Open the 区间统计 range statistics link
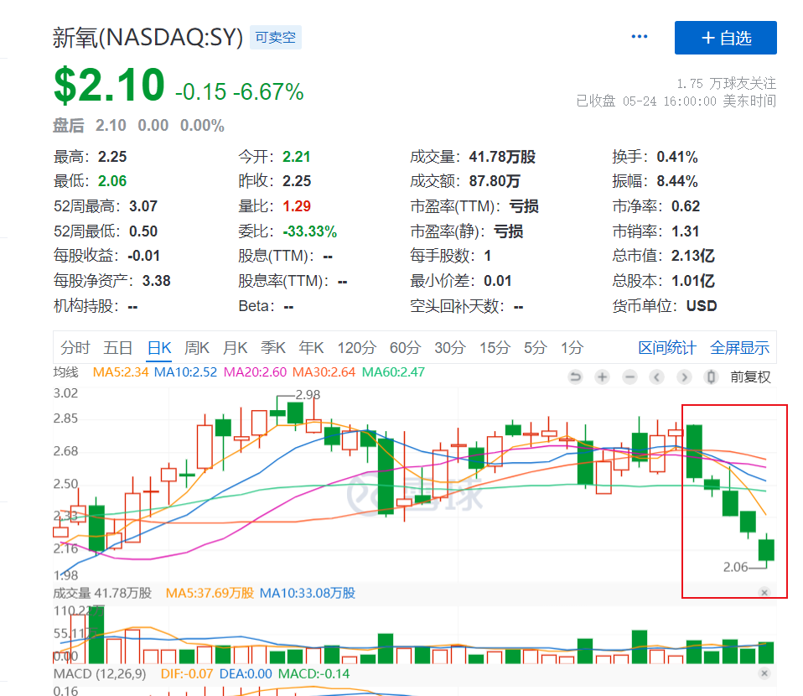Screen dimensions: 803x696 tap(667, 348)
